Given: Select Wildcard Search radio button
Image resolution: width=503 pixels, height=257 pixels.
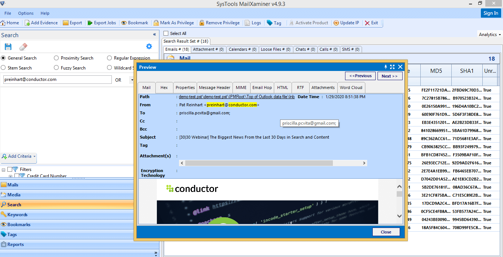Looking at the screenshot, I should (x=109, y=68).
